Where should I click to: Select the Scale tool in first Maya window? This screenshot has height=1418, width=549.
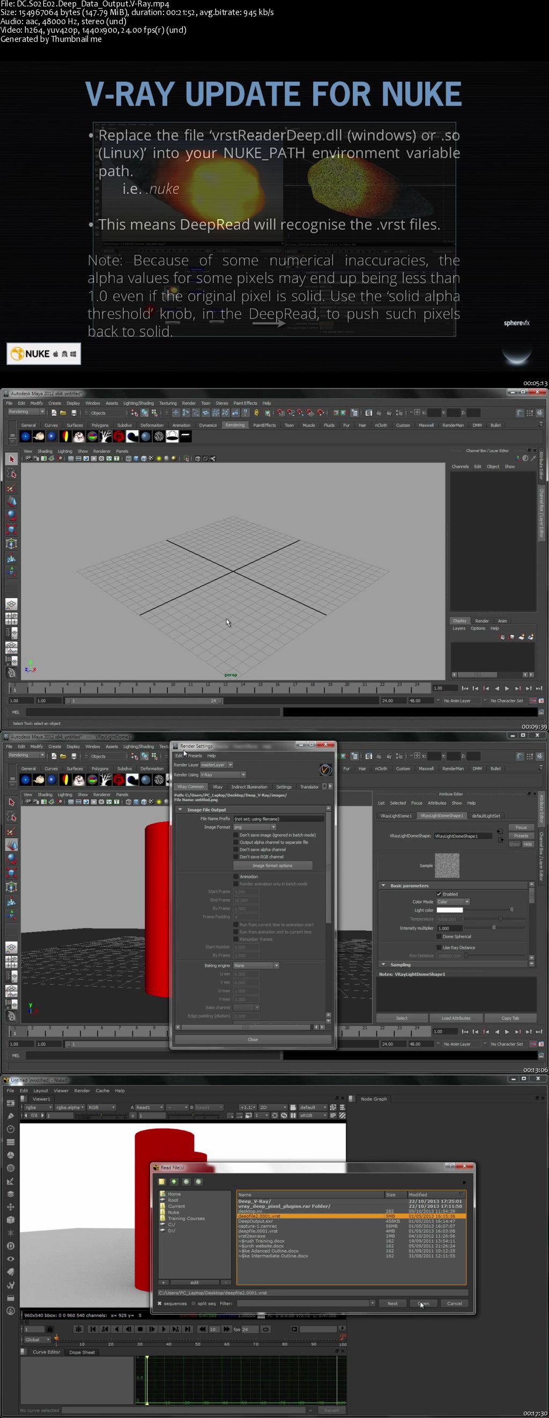pos(12,530)
